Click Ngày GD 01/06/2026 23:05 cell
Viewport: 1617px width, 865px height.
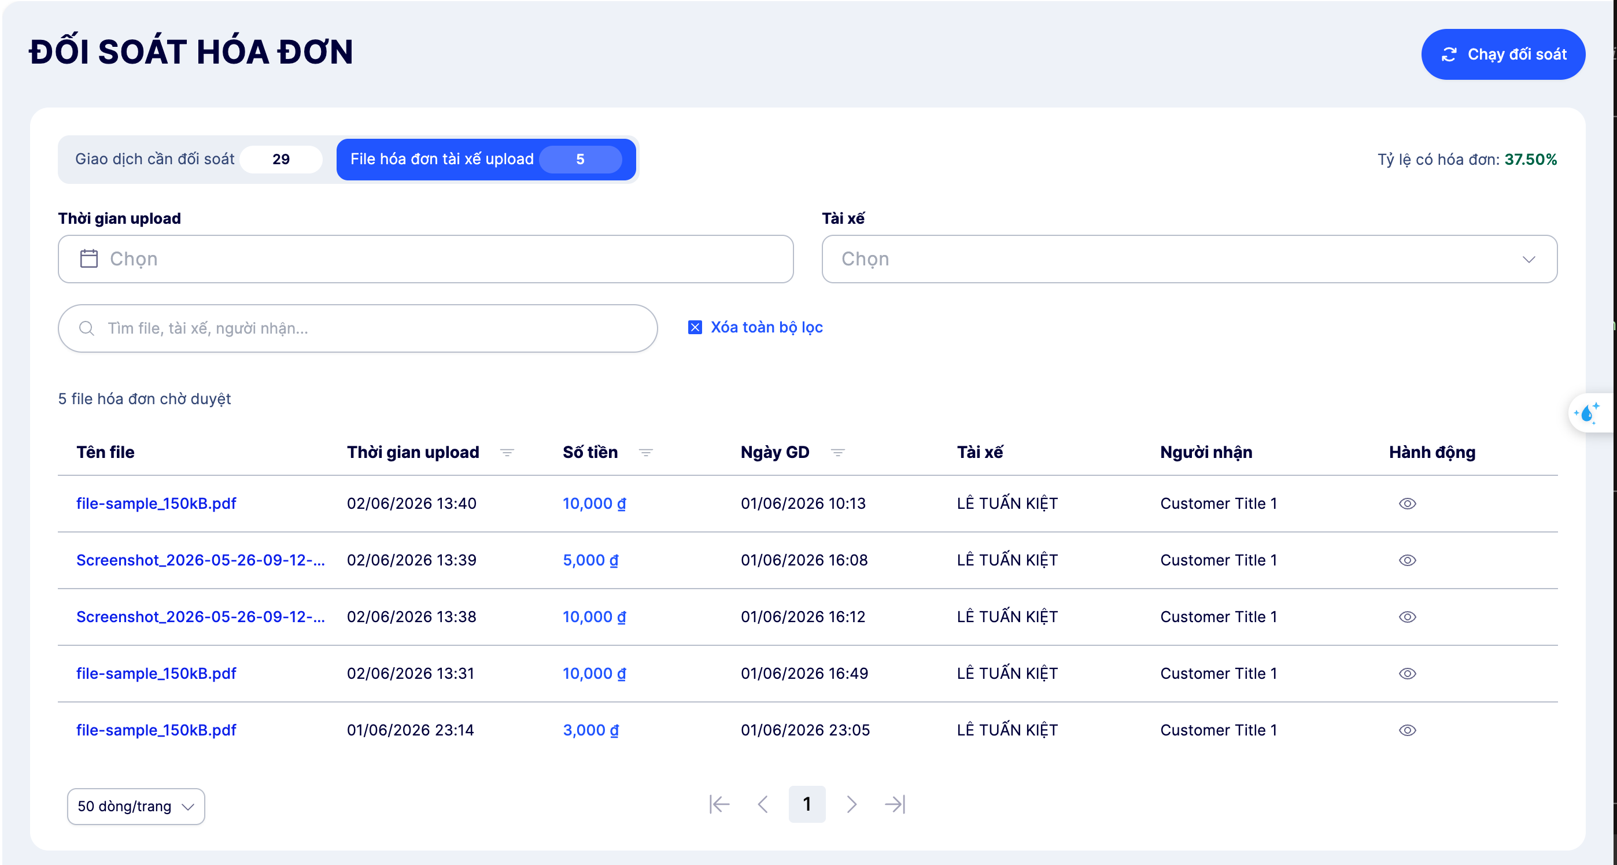(x=806, y=730)
